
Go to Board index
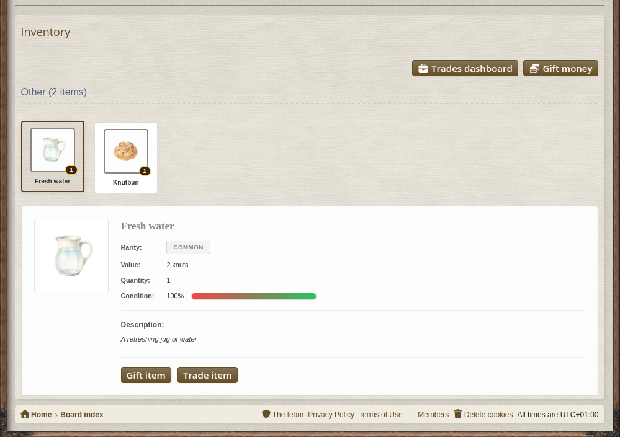point(82,415)
